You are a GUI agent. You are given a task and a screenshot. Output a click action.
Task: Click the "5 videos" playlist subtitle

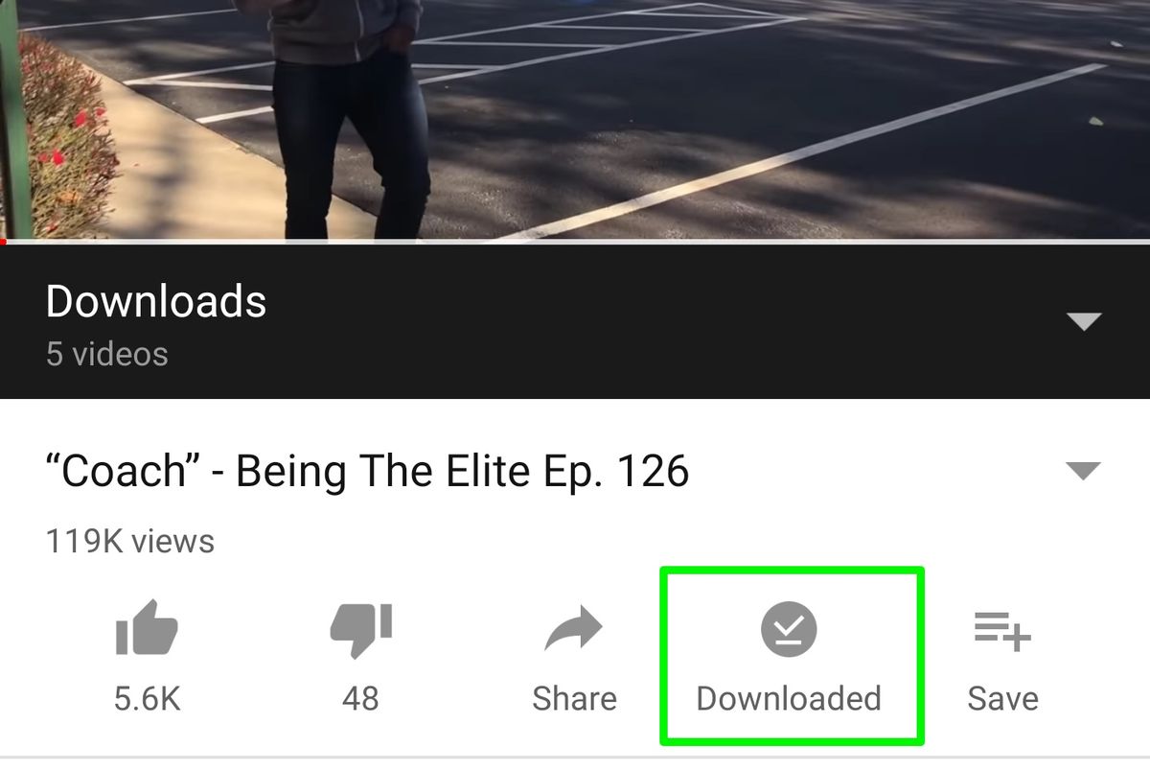[x=107, y=354]
